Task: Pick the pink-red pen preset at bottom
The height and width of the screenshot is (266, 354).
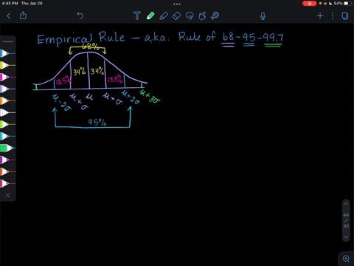Action: pos(7,183)
